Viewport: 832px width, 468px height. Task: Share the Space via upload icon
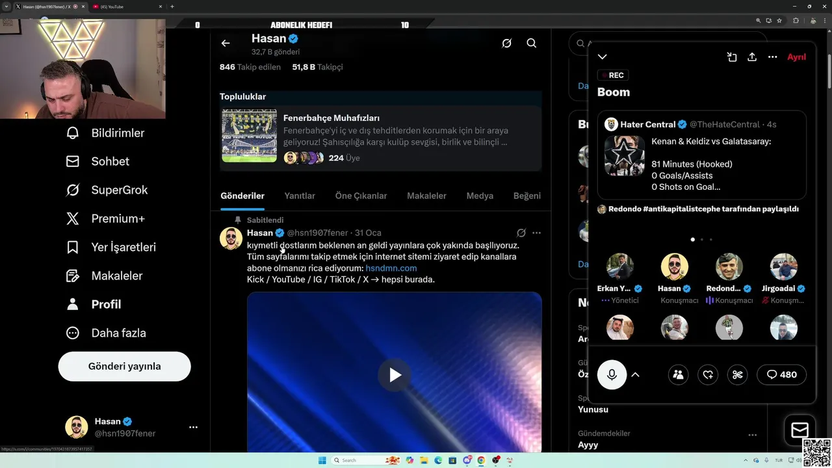point(752,57)
